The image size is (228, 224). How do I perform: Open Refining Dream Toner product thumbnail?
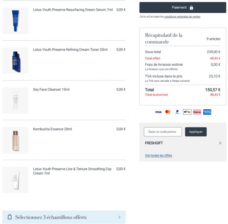click(15, 60)
